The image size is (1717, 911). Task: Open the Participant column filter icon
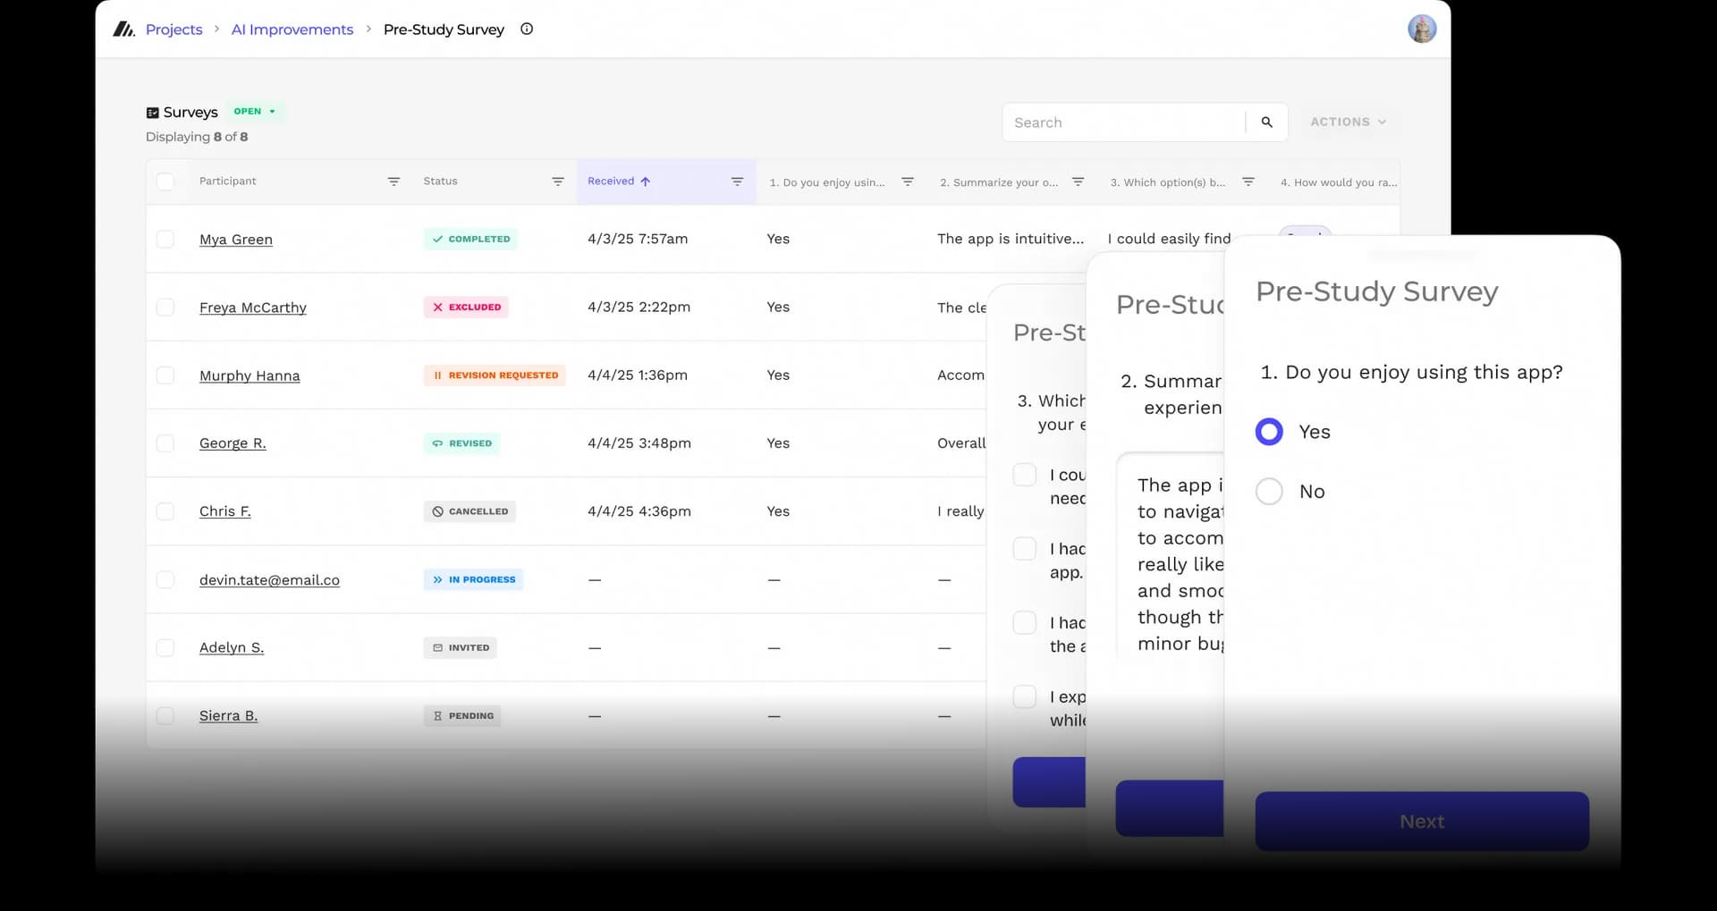click(393, 181)
